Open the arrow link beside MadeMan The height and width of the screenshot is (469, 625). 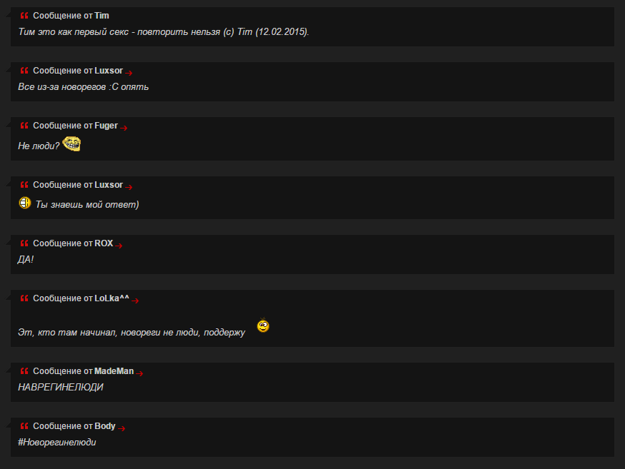(139, 373)
